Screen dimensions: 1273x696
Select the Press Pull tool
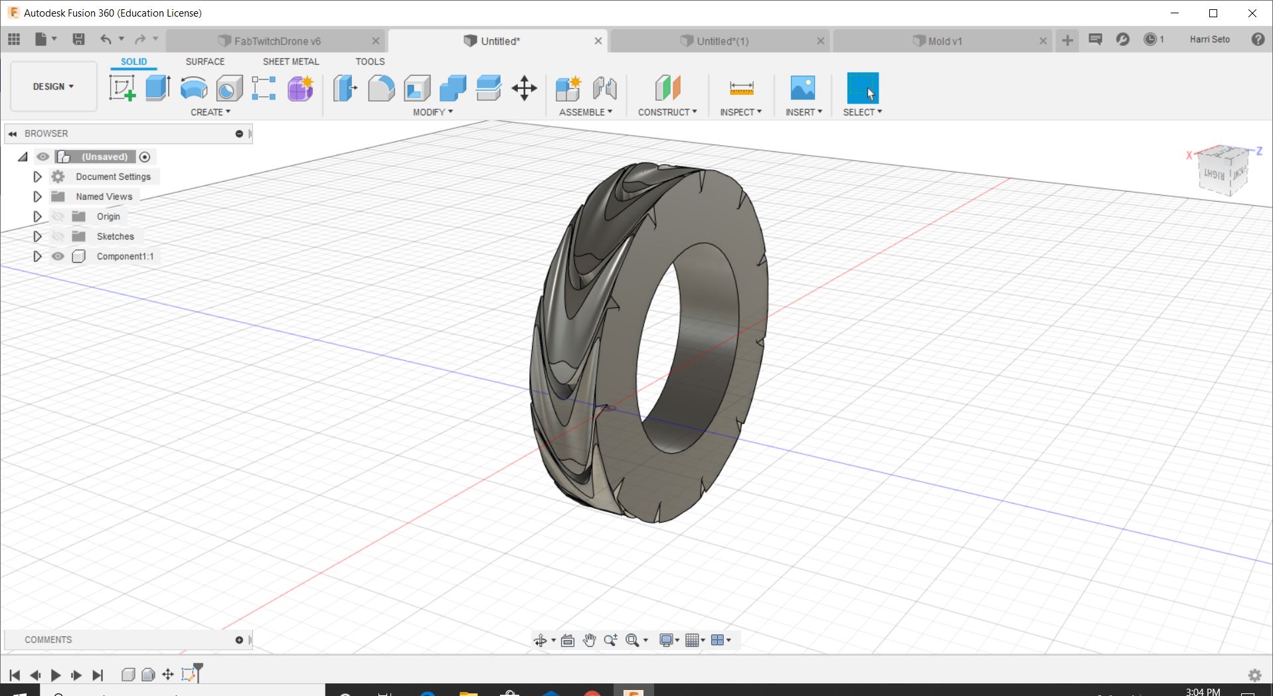pyautogui.click(x=345, y=88)
